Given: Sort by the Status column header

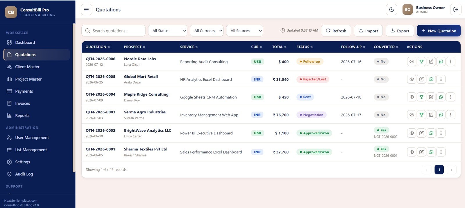Looking at the screenshot, I should [x=305, y=47].
